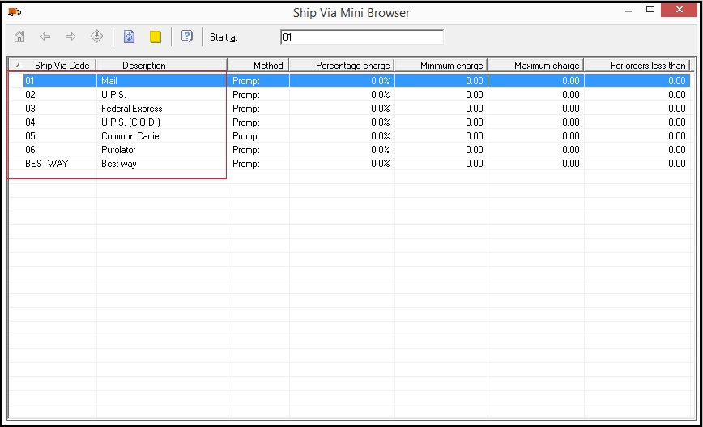The image size is (703, 427).
Task: Click the right arrow forward icon
Action: [x=70, y=36]
